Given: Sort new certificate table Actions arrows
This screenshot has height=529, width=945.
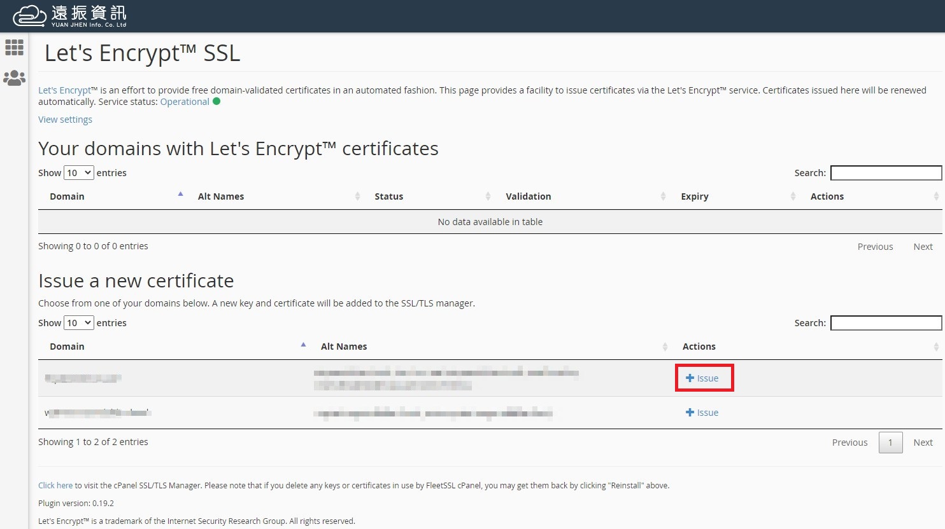Looking at the screenshot, I should click(936, 347).
